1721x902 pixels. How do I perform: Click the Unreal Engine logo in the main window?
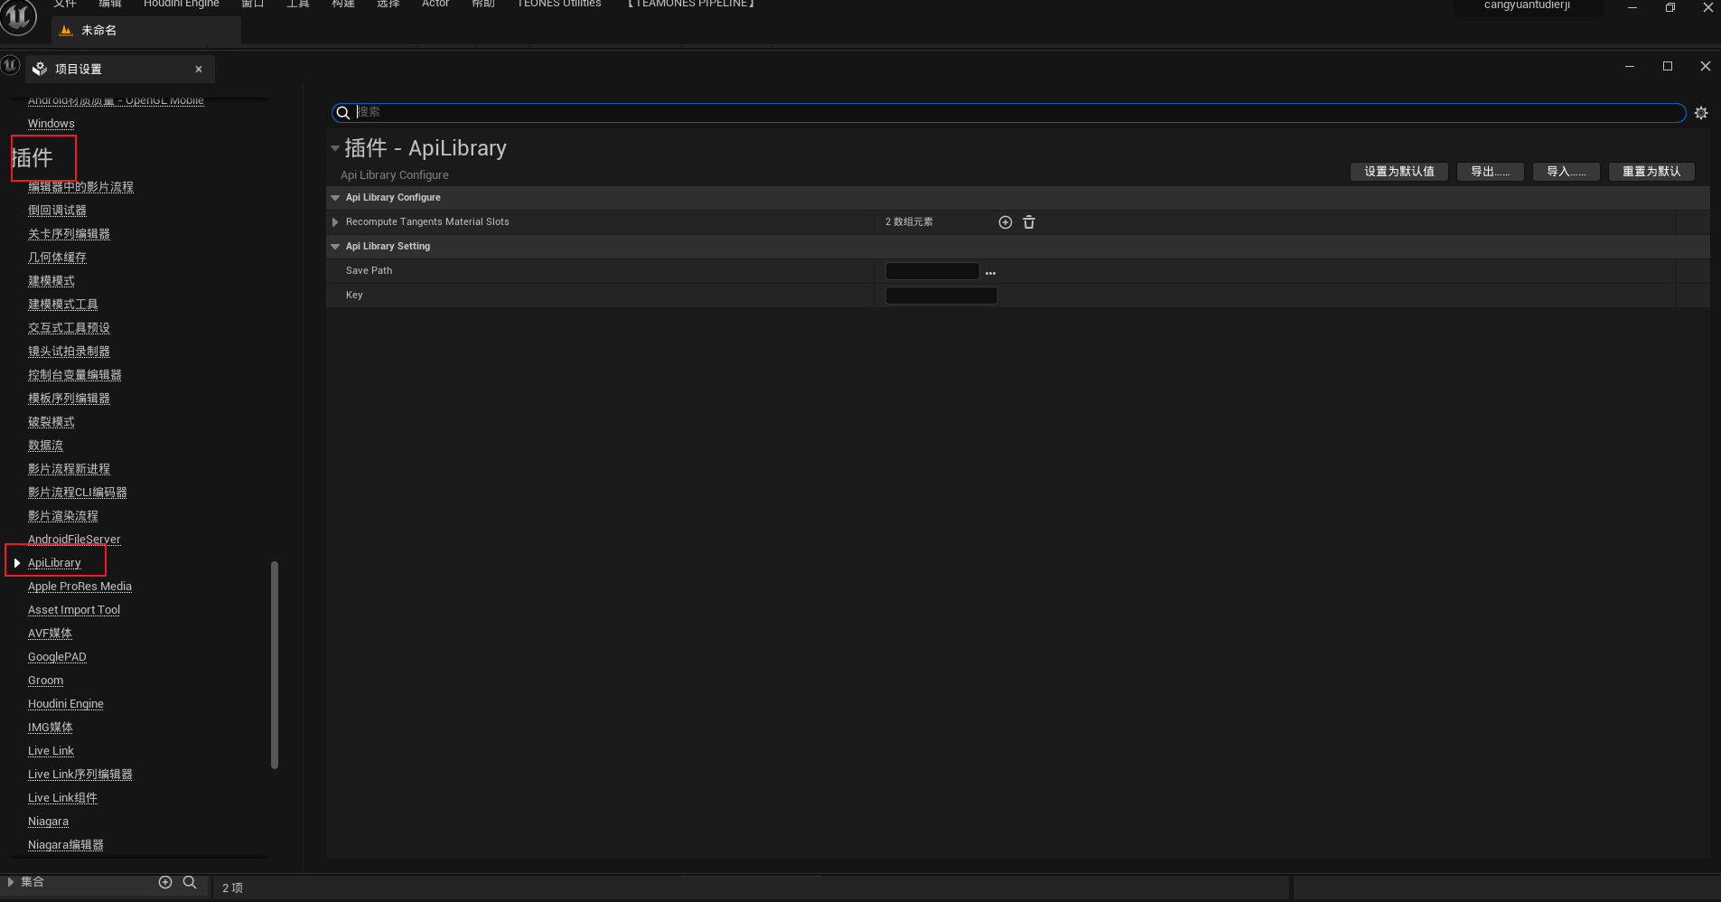[x=18, y=16]
